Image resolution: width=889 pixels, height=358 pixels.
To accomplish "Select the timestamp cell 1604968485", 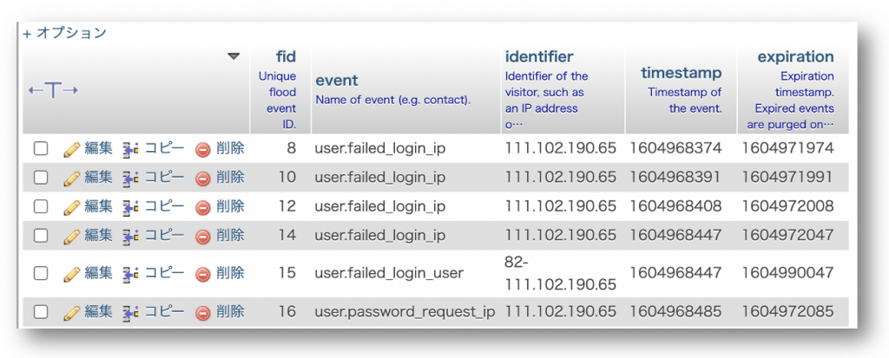I will (675, 311).
